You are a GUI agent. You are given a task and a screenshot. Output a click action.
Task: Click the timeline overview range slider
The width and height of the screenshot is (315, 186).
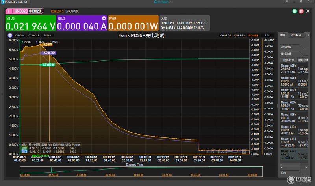141,171
